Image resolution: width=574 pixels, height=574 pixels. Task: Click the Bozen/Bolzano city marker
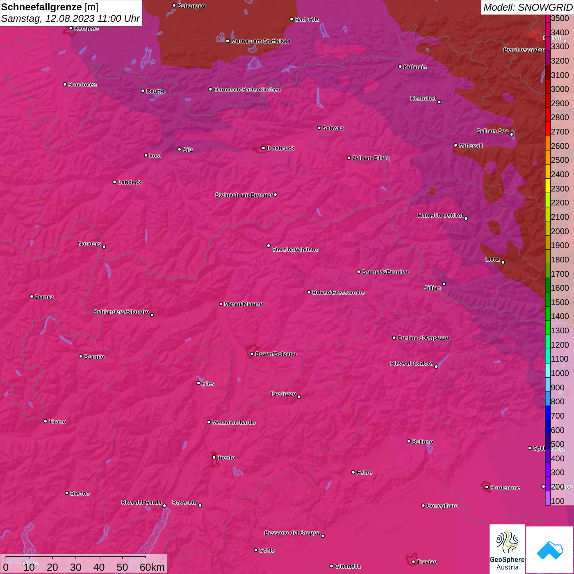252,354
